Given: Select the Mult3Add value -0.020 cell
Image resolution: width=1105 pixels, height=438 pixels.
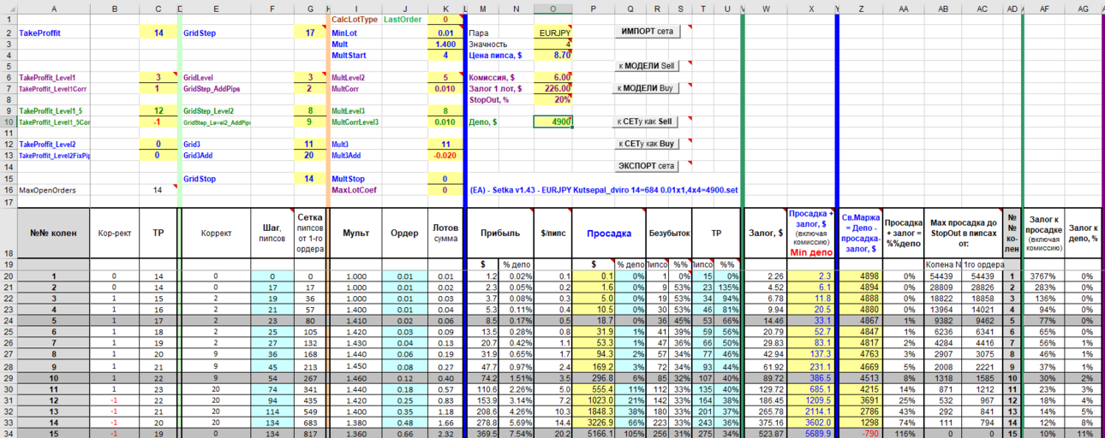Looking at the screenshot, I should coord(445,156).
